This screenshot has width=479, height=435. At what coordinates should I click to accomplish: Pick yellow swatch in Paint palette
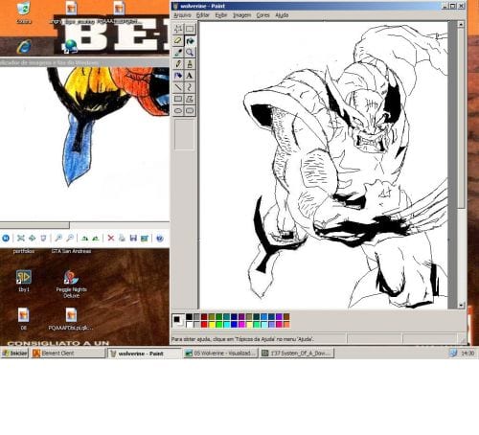coord(212,325)
